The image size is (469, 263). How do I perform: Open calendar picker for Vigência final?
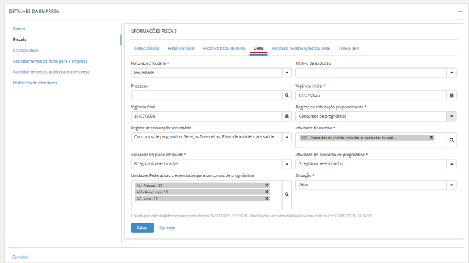287,116
